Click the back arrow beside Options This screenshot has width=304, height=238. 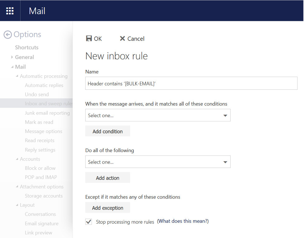[x=8, y=35]
